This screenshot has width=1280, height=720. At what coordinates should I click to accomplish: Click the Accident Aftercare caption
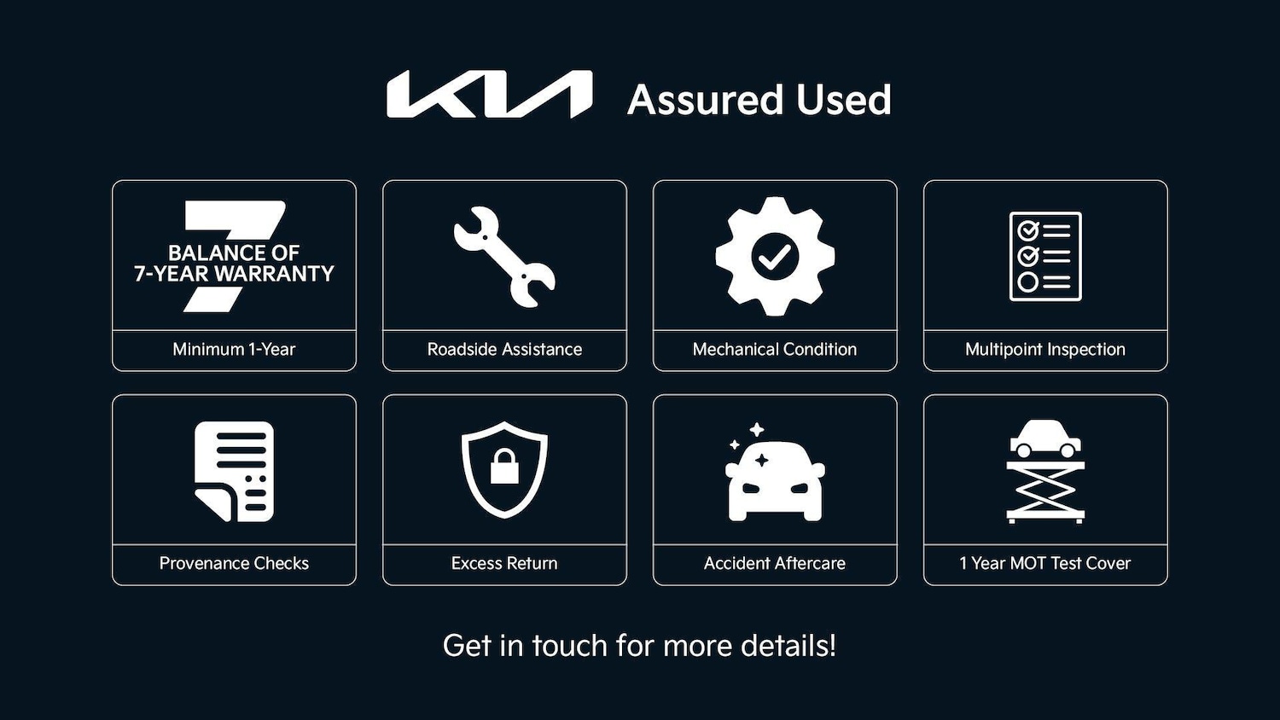(775, 563)
